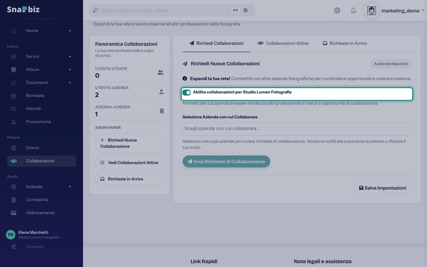Open Attività in the sidebar
Viewport: 427px width, 267px height.
click(41, 109)
